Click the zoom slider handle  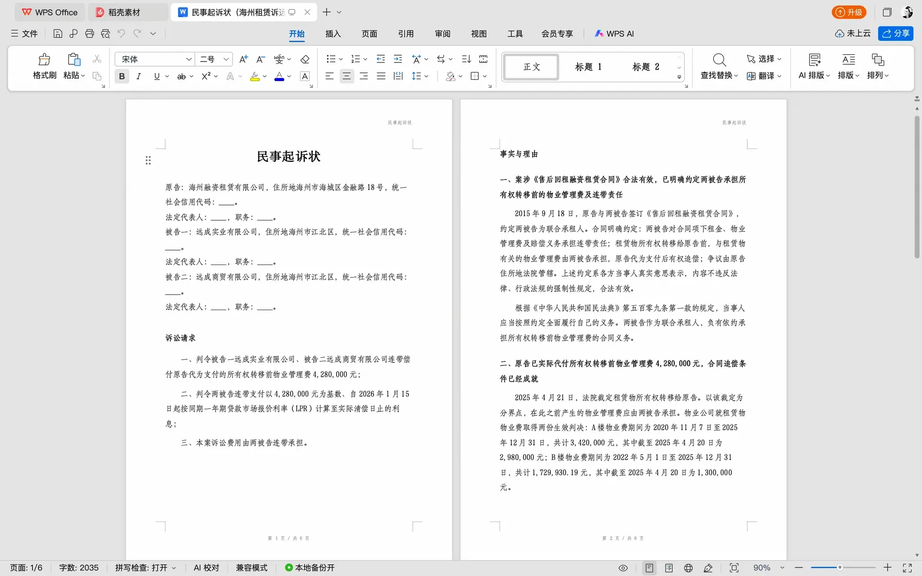coord(840,568)
